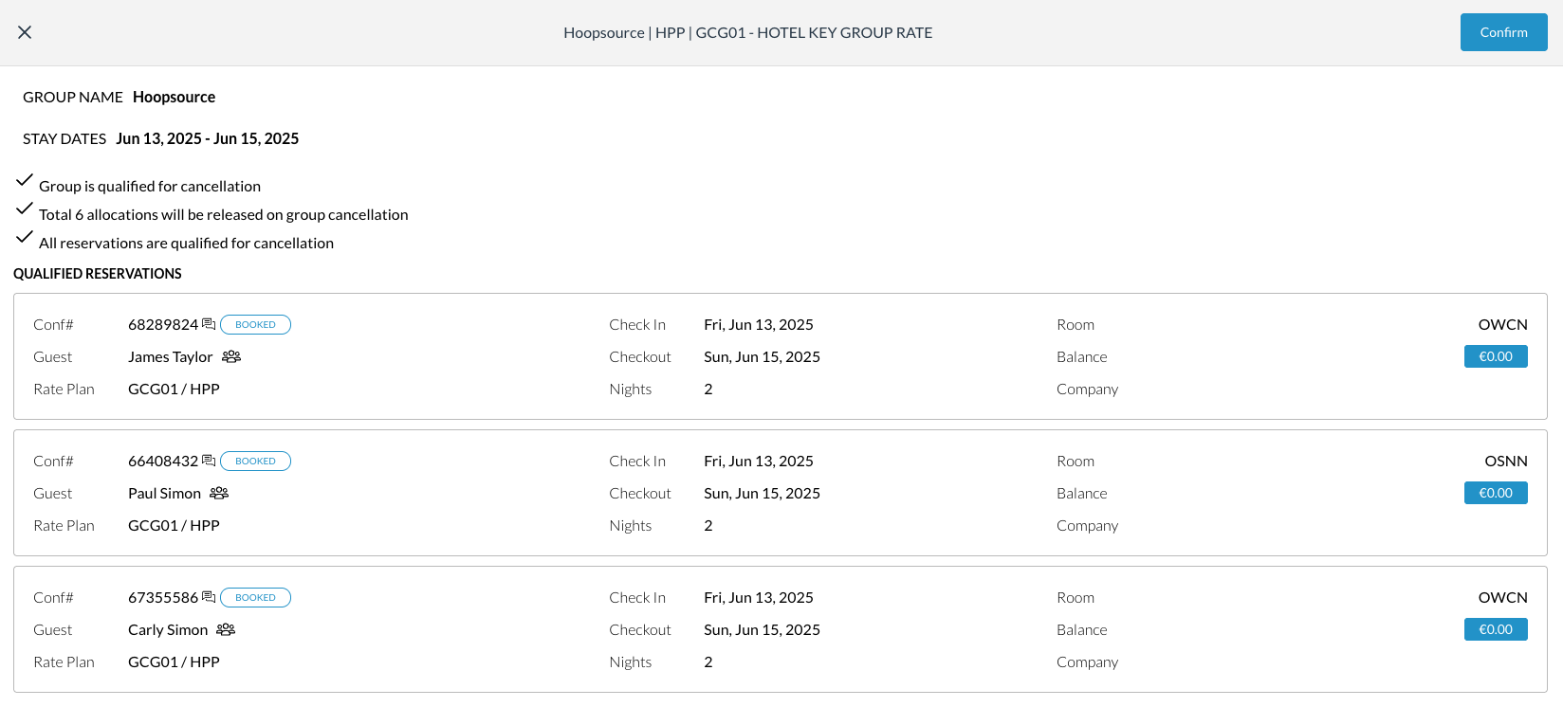The width and height of the screenshot is (1563, 725).
Task: Click group icon beside James Taylor
Action: (x=231, y=356)
